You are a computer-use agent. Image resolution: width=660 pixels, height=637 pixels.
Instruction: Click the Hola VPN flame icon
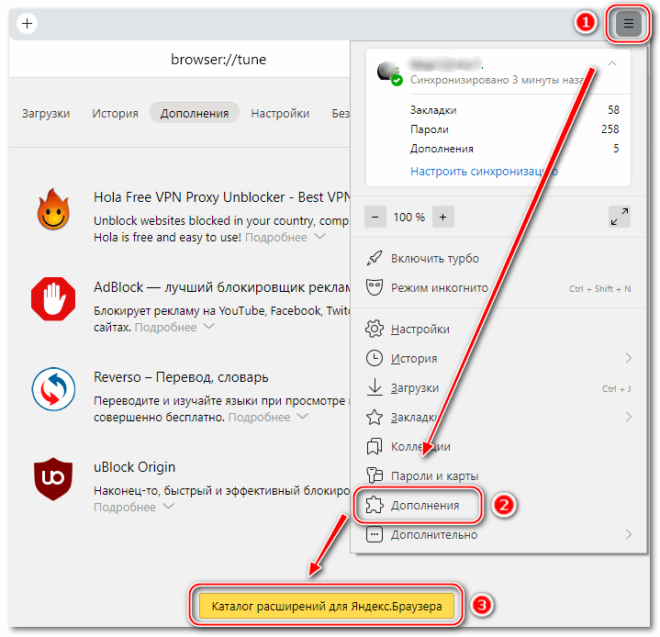53,209
